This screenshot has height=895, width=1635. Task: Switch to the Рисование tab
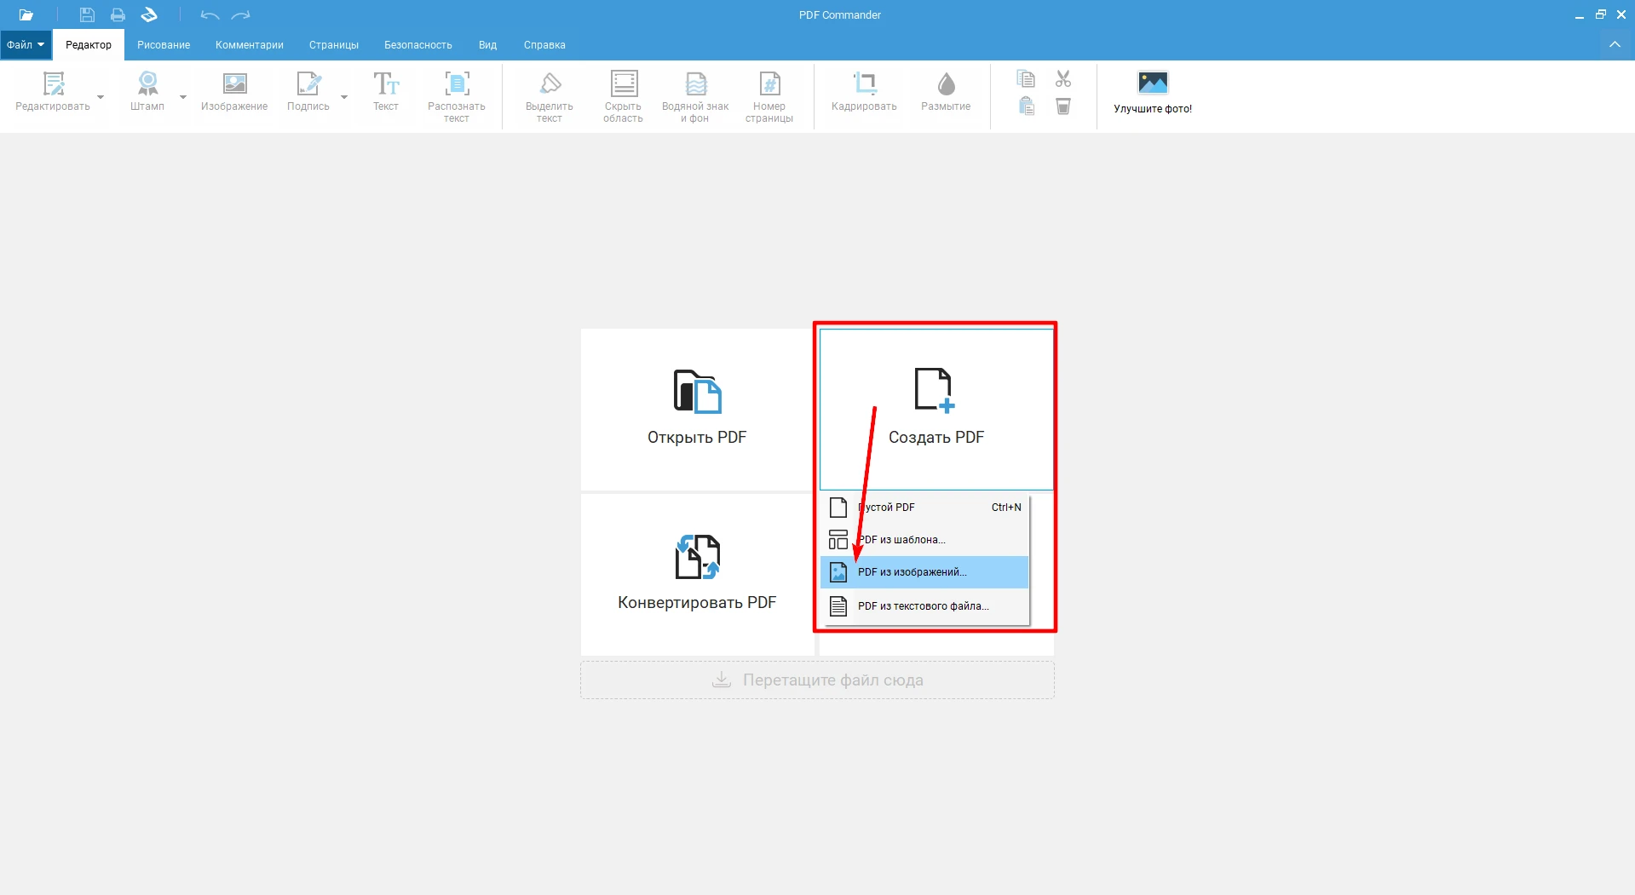[164, 45]
